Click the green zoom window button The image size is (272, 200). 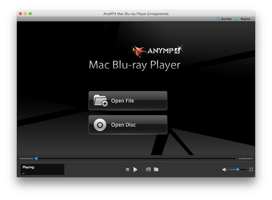pos(30,14)
